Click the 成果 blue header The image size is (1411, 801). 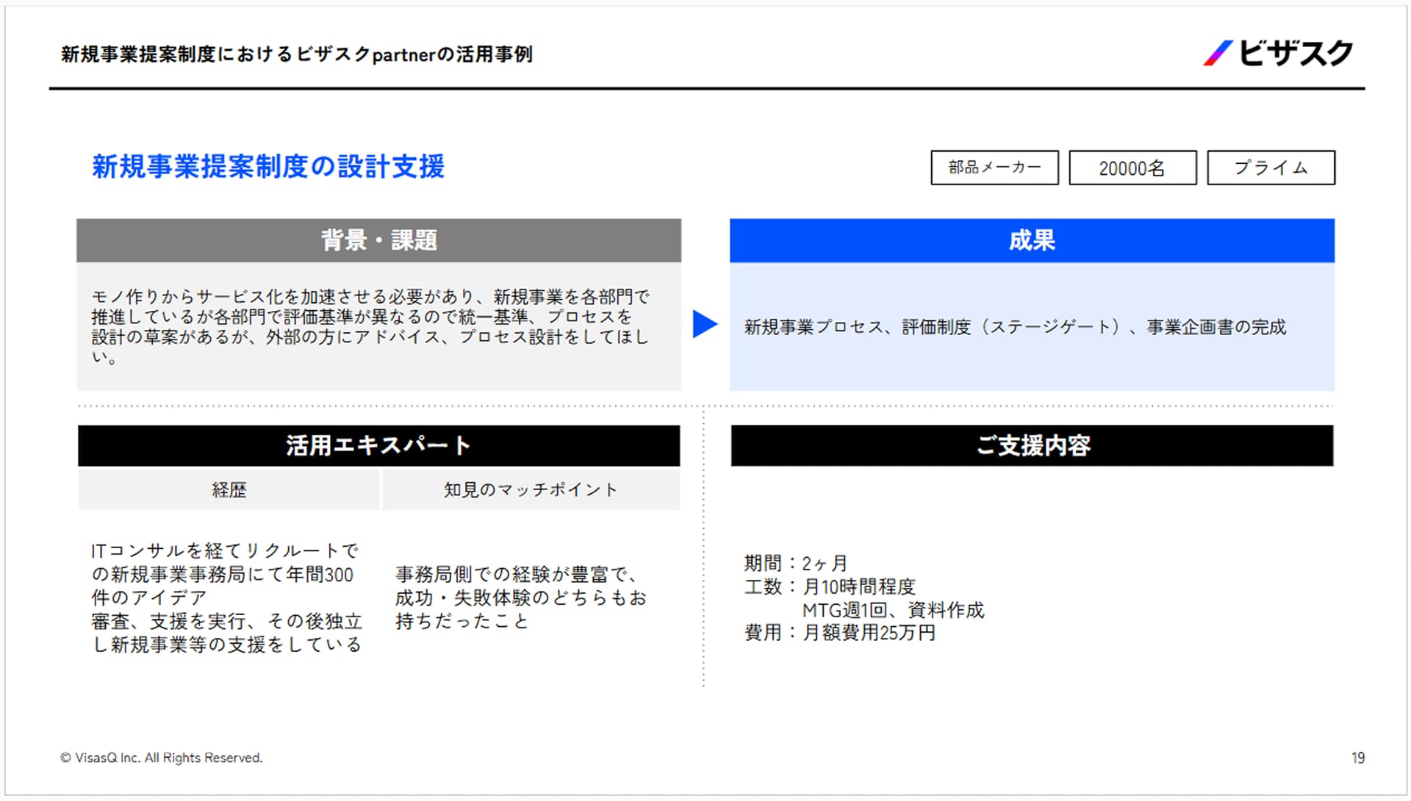[x=1032, y=240]
